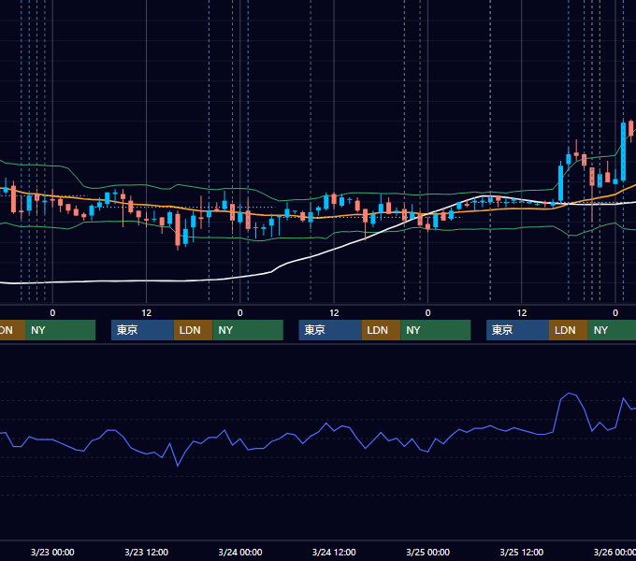Click the 3/25 00:00 date label
Image resolution: width=636 pixels, height=561 pixels.
(x=428, y=552)
